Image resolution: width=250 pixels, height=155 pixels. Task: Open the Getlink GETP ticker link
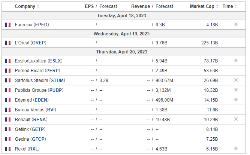pyautogui.click(x=38, y=129)
